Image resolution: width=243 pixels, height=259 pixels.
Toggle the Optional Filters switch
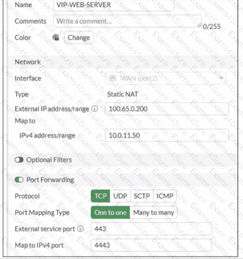pyautogui.click(x=19, y=160)
